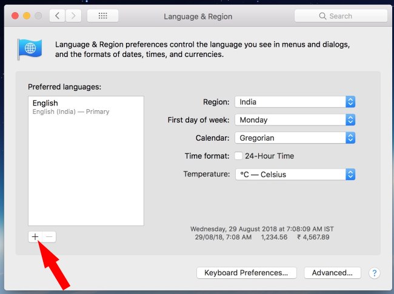
Task: Click the magnifying glass in Search
Action: pyautogui.click(x=323, y=16)
